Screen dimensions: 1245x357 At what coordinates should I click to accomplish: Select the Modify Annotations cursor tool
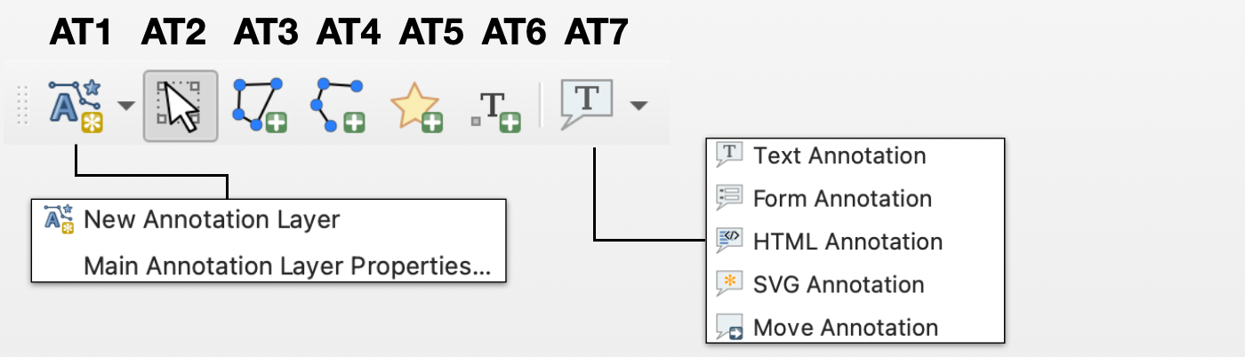coord(181,106)
